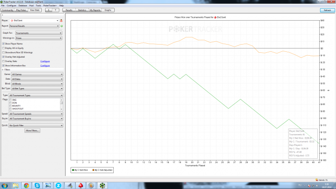Open the Database menu
This screenshot has height=189, width=336.
[23, 6]
